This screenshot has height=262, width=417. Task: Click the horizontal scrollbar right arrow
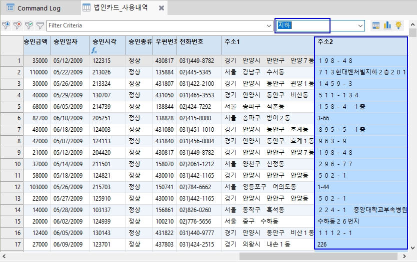click(404, 256)
